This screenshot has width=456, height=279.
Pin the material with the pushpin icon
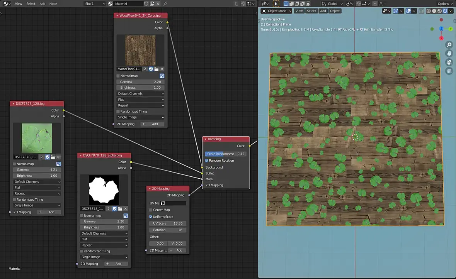[165, 4]
